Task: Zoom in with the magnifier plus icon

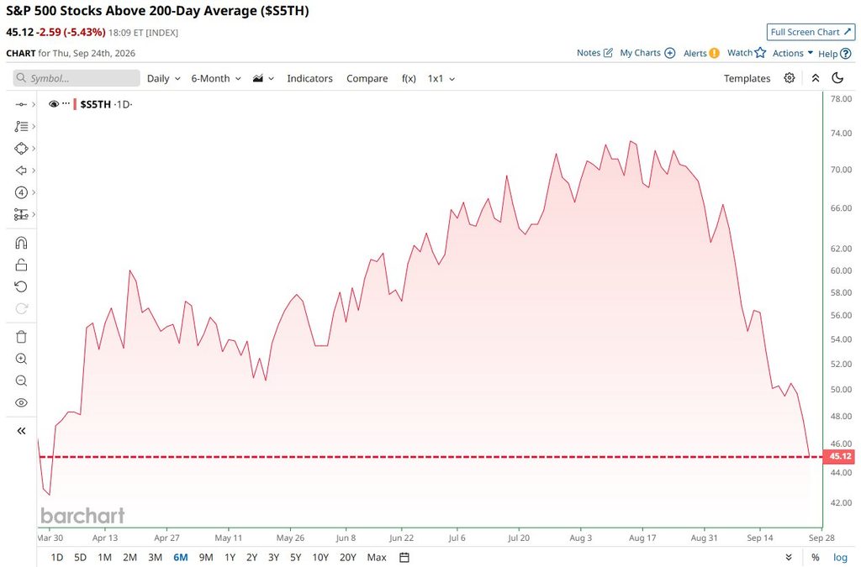Action: tap(21, 359)
